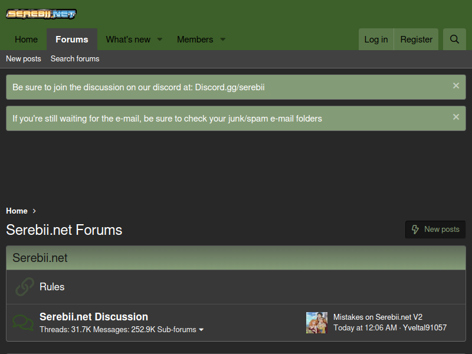Go to the Home nav tab

(26, 40)
